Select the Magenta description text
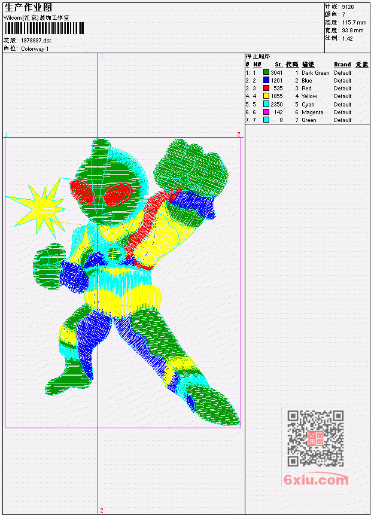Image resolution: width=371 pixels, height=515 pixels. tap(312, 112)
